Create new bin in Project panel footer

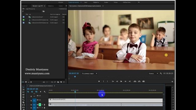[58, 82]
